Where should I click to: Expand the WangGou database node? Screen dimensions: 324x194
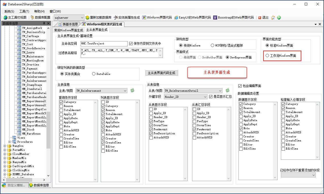coord(5,146)
